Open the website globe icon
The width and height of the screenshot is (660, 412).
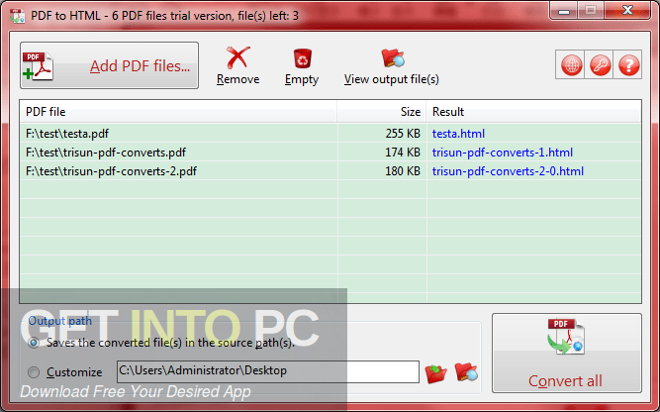571,65
